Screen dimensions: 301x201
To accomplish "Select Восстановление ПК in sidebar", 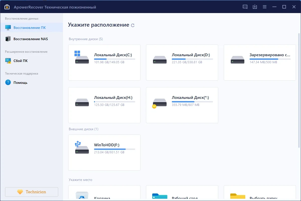I will pyautogui.click(x=31, y=28).
